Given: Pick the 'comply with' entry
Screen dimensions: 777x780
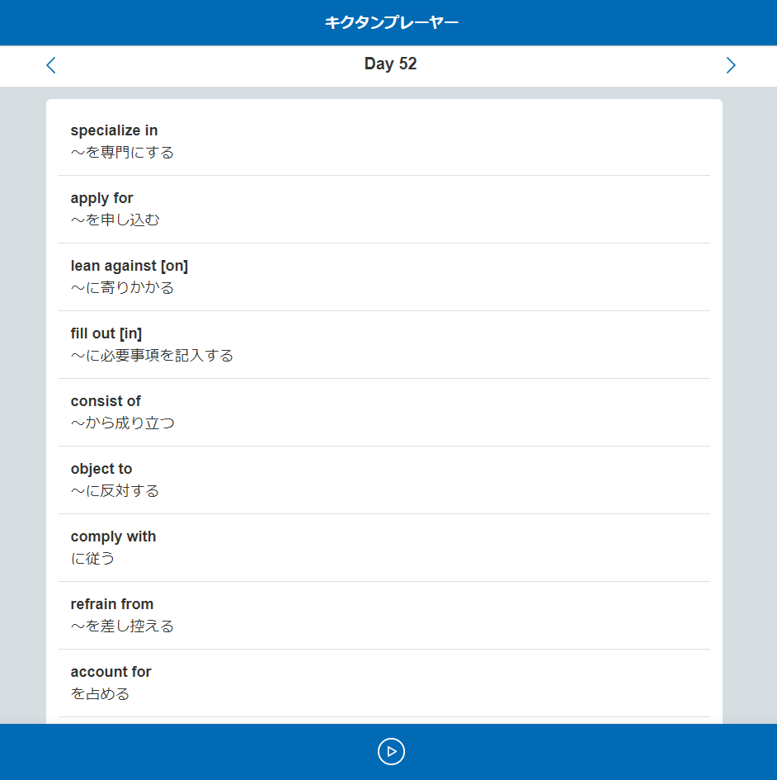Looking at the screenshot, I should [113, 537].
